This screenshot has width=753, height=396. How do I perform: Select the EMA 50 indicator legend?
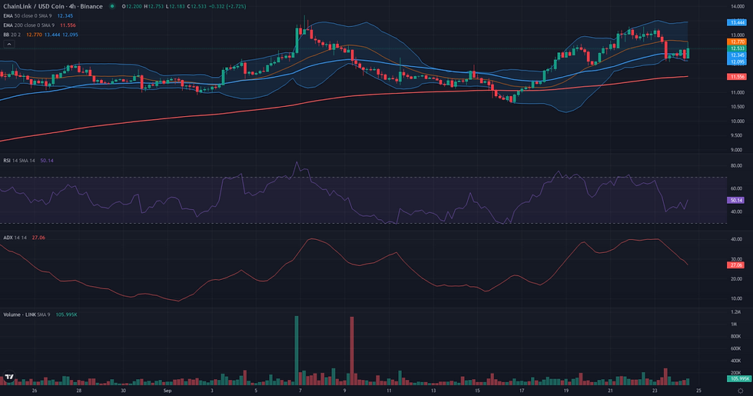[x=38, y=16]
